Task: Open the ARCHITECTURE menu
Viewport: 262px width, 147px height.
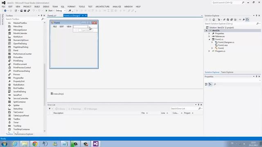Action: point(102,7)
